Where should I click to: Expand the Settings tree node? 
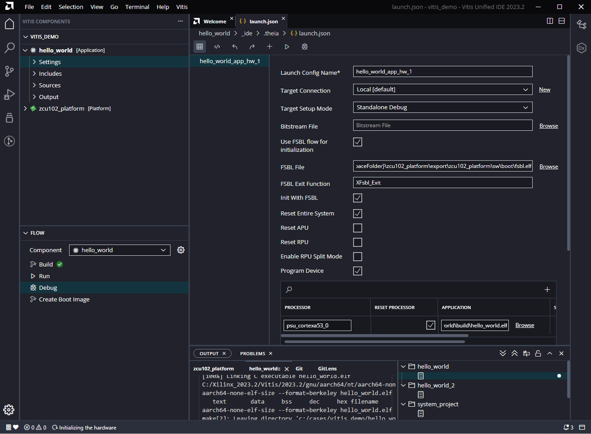pos(34,62)
